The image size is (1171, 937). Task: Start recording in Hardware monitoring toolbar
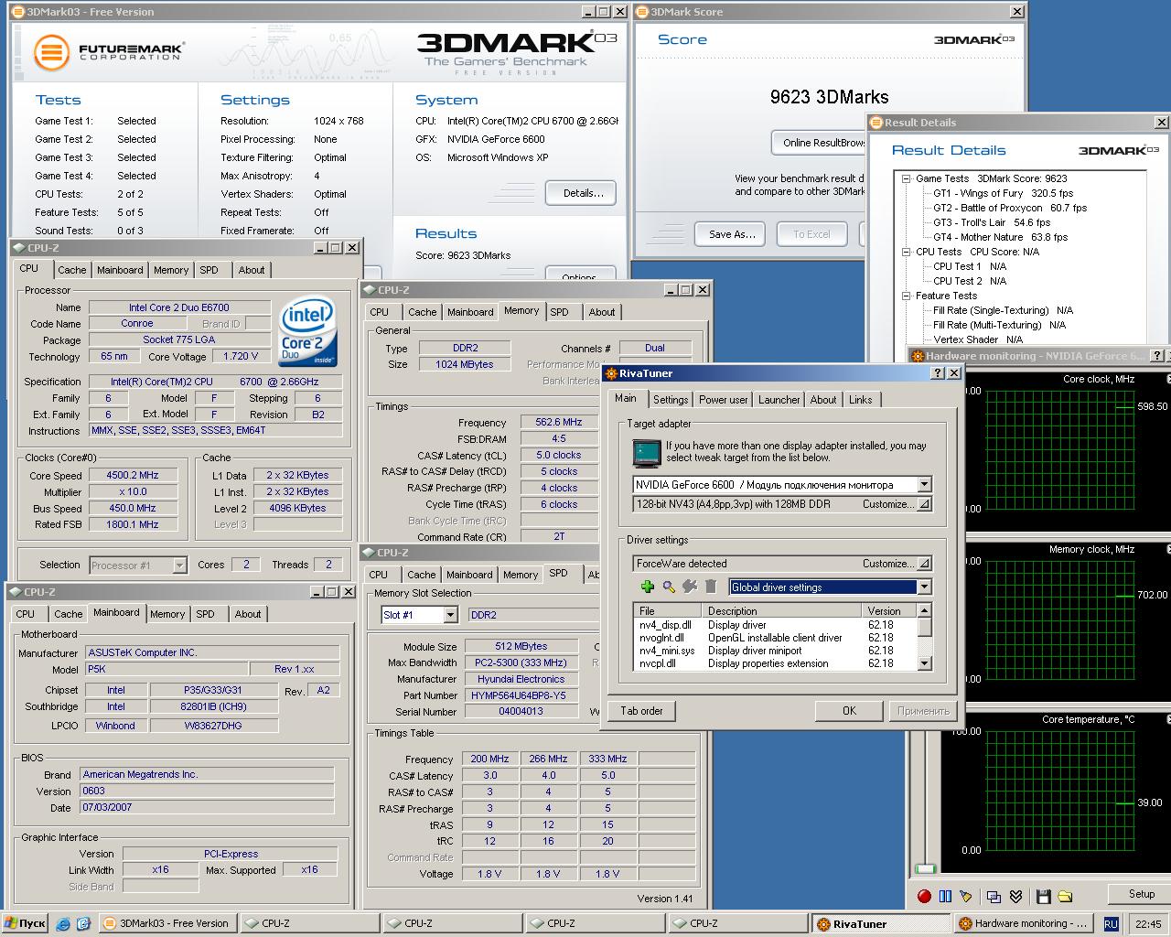pyautogui.click(x=924, y=896)
